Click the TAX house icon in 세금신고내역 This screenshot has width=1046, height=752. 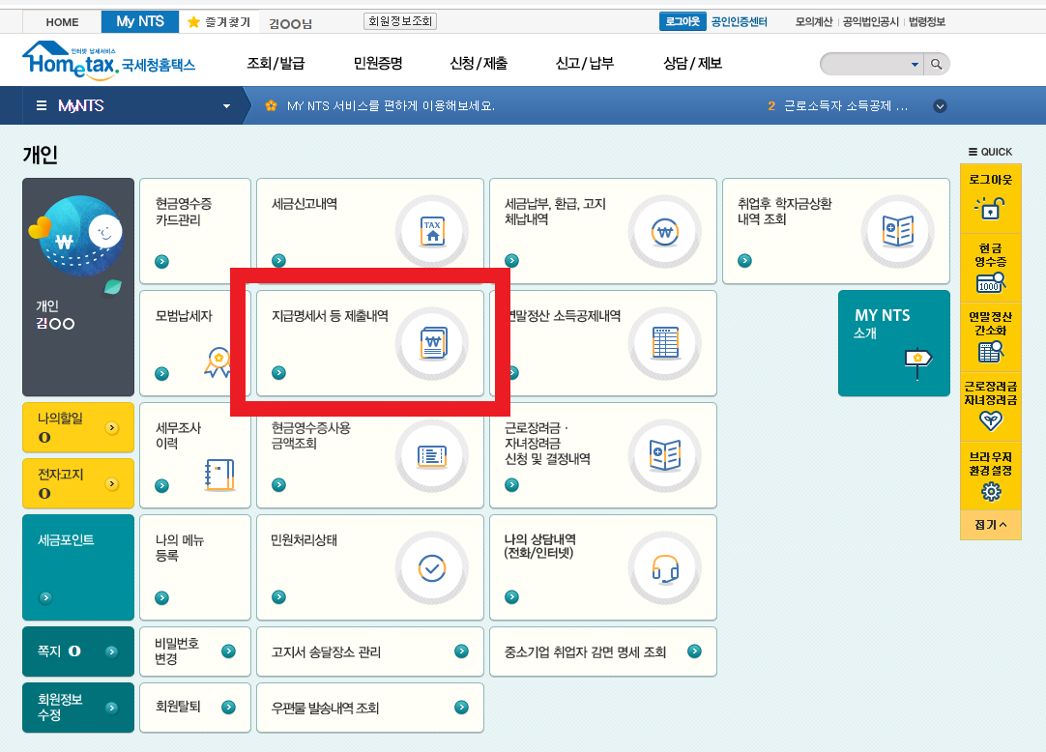[431, 232]
